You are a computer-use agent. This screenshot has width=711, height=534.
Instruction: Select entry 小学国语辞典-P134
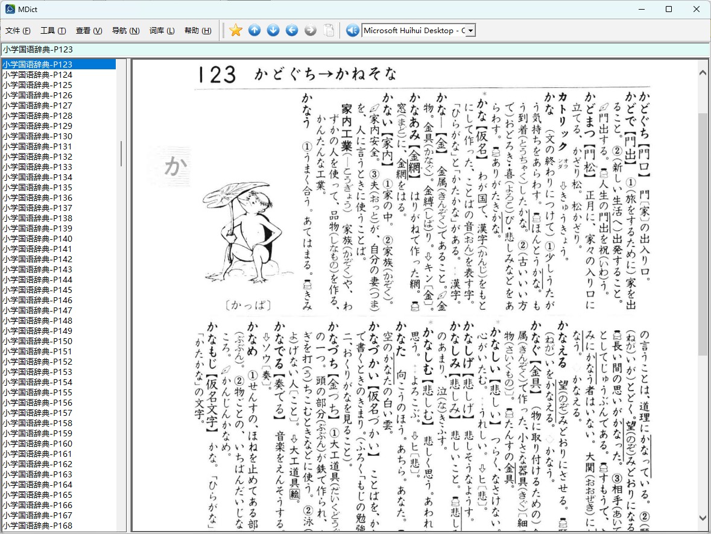pyautogui.click(x=58, y=177)
